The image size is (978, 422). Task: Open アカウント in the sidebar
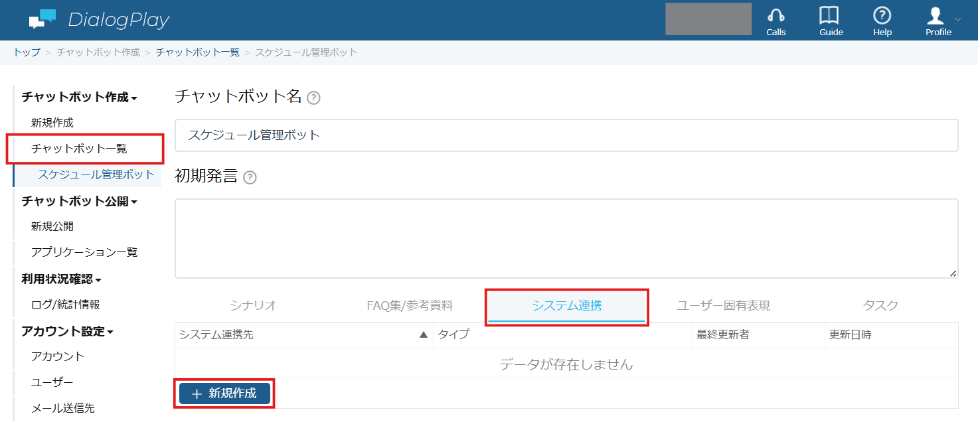click(58, 356)
